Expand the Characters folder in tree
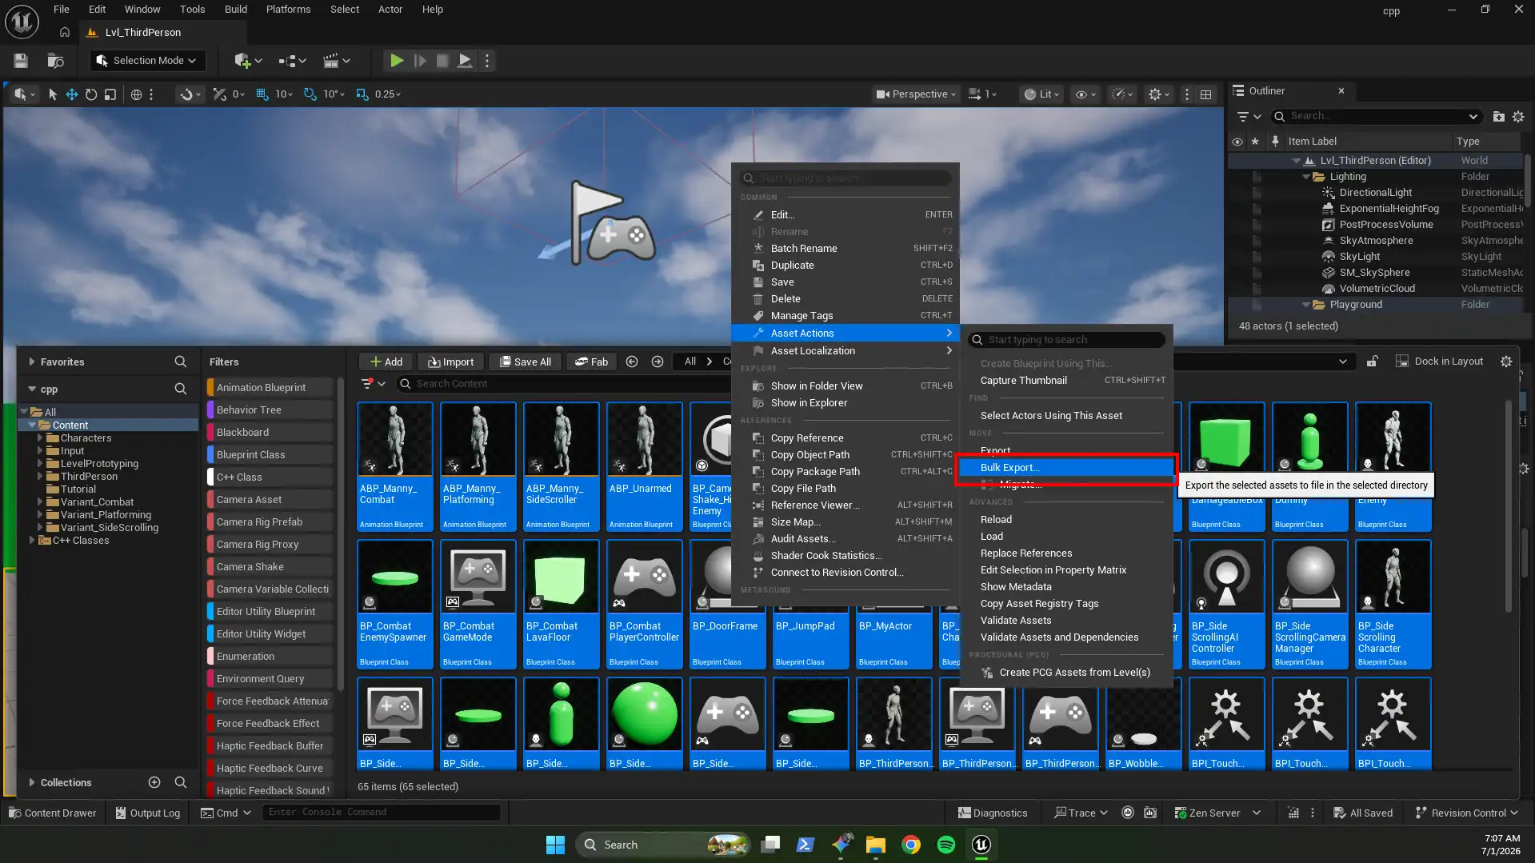This screenshot has height=863, width=1535. 40,438
